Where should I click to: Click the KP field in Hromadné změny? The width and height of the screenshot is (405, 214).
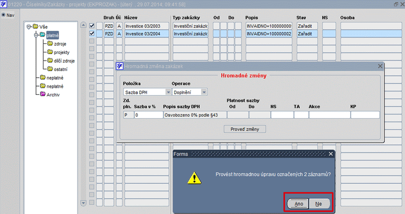(365, 115)
